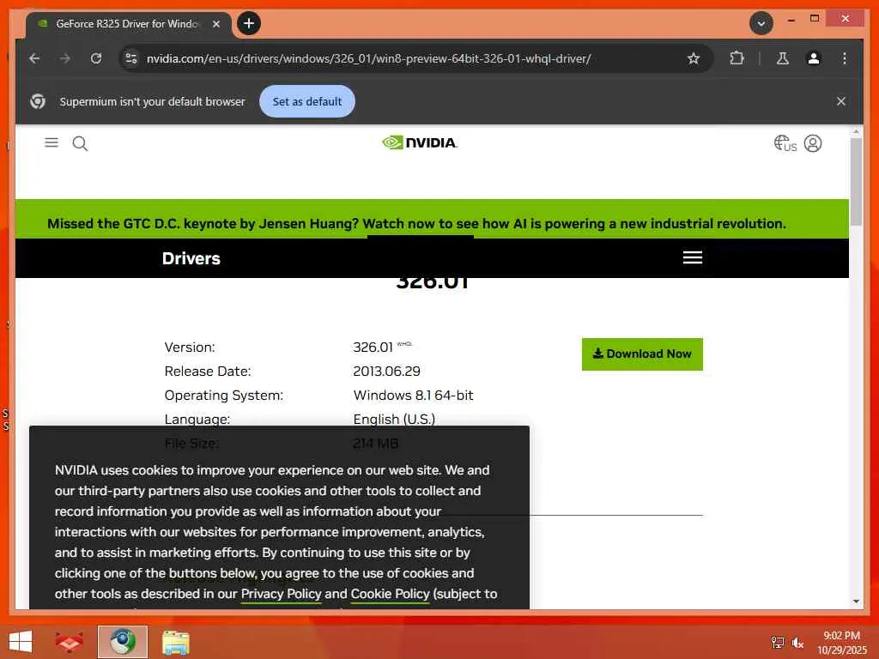Click the Download Now button
The width and height of the screenshot is (879, 659).
(x=642, y=354)
